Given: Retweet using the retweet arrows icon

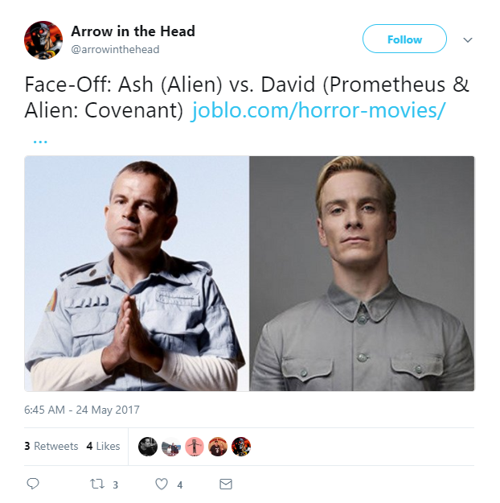Looking at the screenshot, I should click(x=97, y=484).
